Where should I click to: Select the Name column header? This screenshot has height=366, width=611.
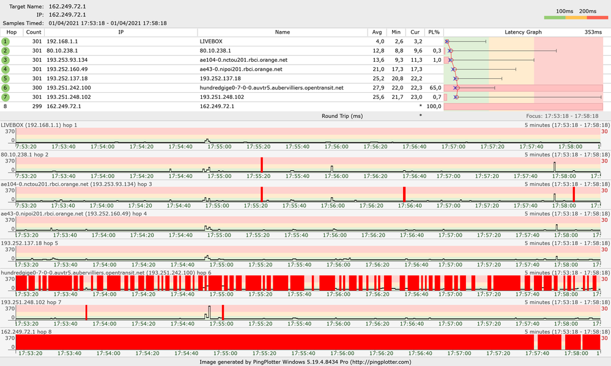pos(283,32)
